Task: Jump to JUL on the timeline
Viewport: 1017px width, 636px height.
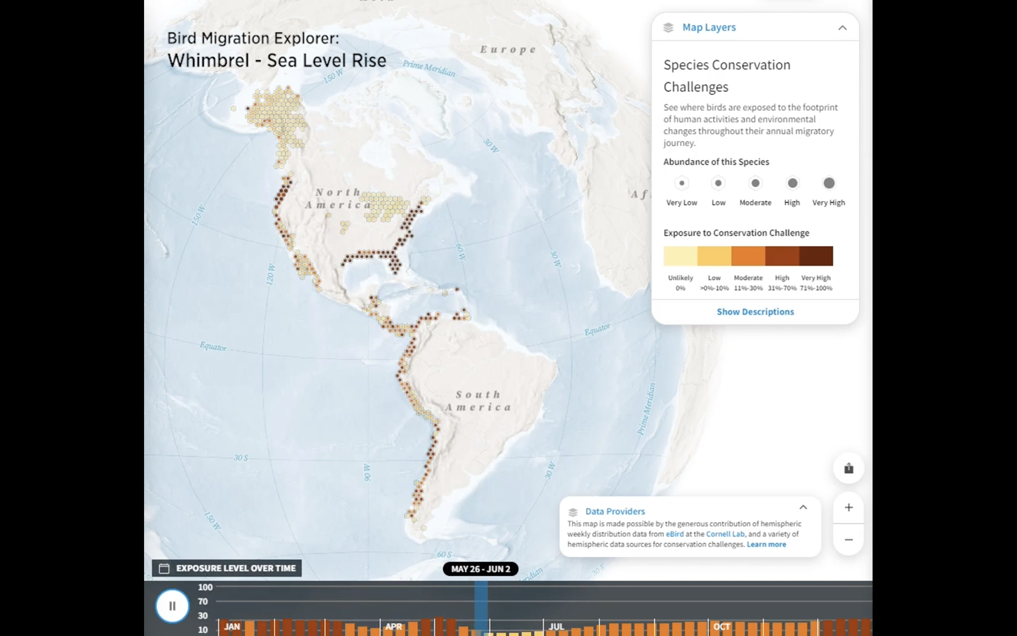Action: (x=556, y=626)
